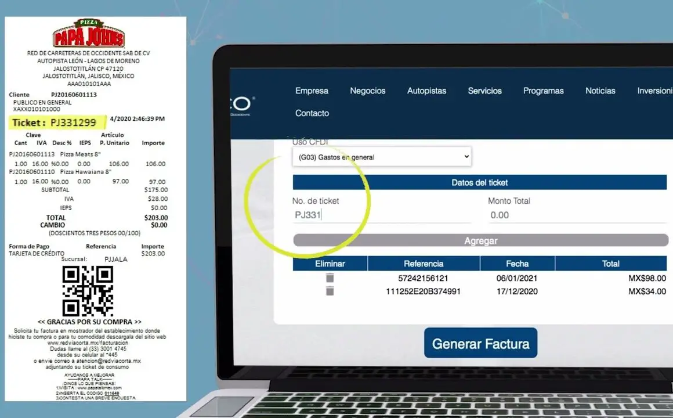Open the Programas menu
Image resolution: width=673 pixels, height=418 pixels.
coord(543,91)
